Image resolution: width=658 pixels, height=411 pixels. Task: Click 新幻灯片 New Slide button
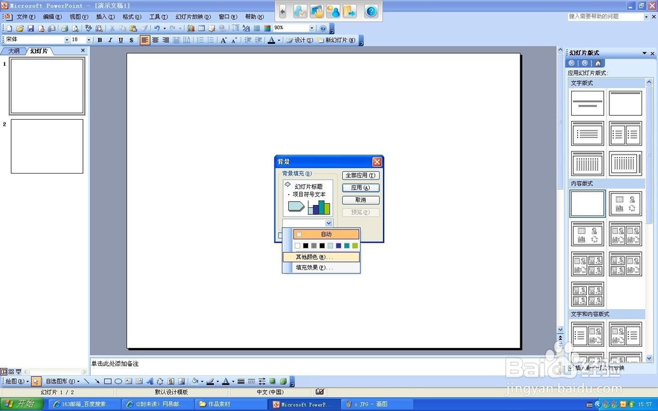336,40
